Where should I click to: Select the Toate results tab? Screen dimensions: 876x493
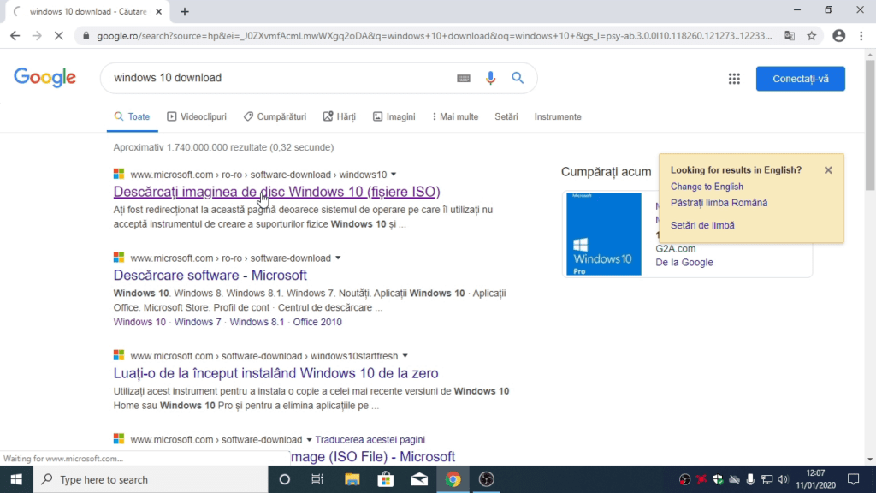click(x=133, y=116)
